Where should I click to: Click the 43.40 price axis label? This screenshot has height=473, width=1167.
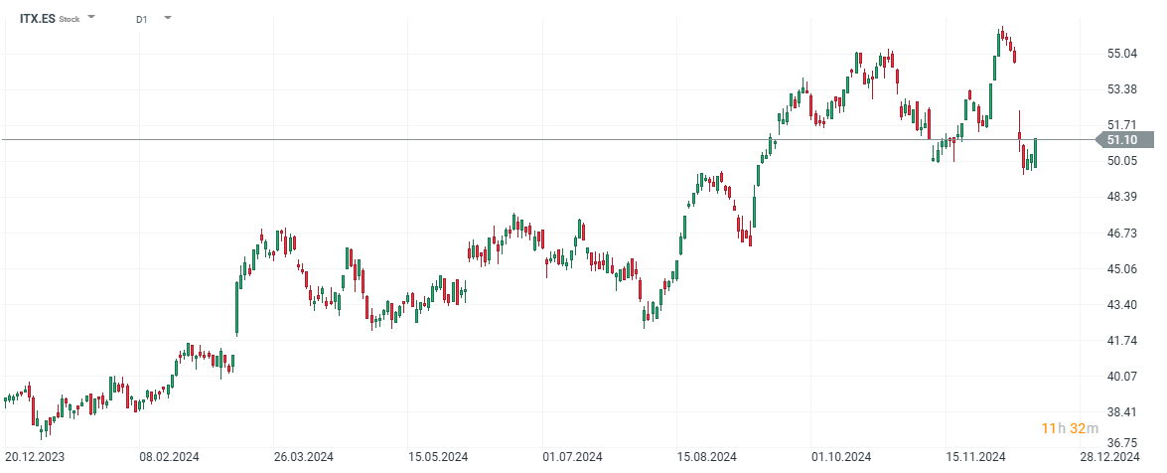pos(1121,304)
